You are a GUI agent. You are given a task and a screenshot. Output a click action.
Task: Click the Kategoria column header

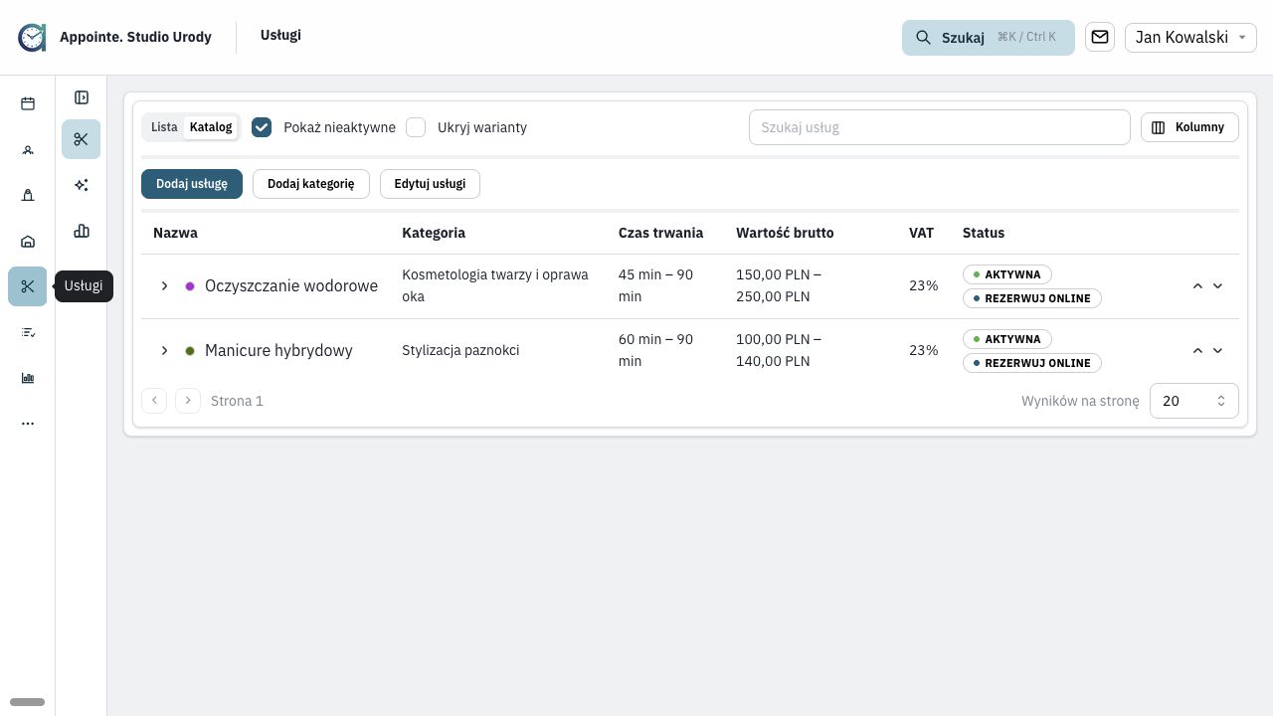434,233
